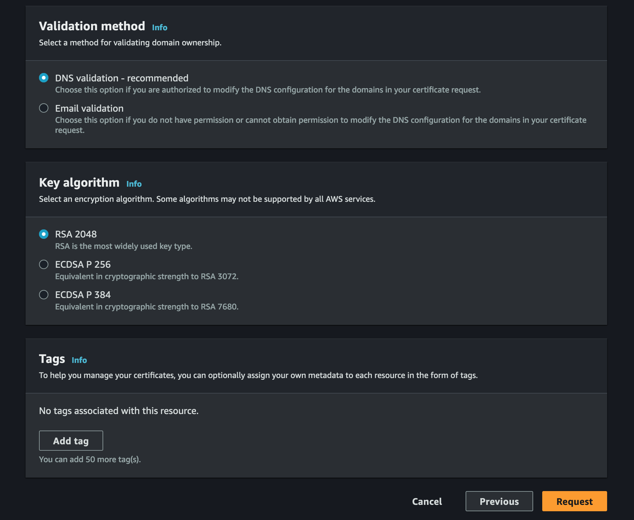This screenshot has width=634, height=520.
Task: Click the Add tag button
Action: [71, 441]
